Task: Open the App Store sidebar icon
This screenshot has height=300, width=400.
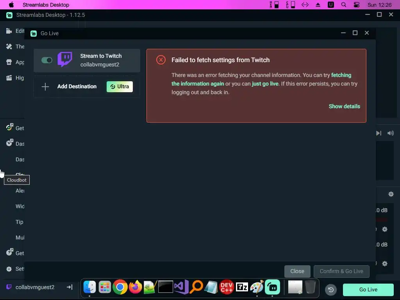Action: point(9,62)
